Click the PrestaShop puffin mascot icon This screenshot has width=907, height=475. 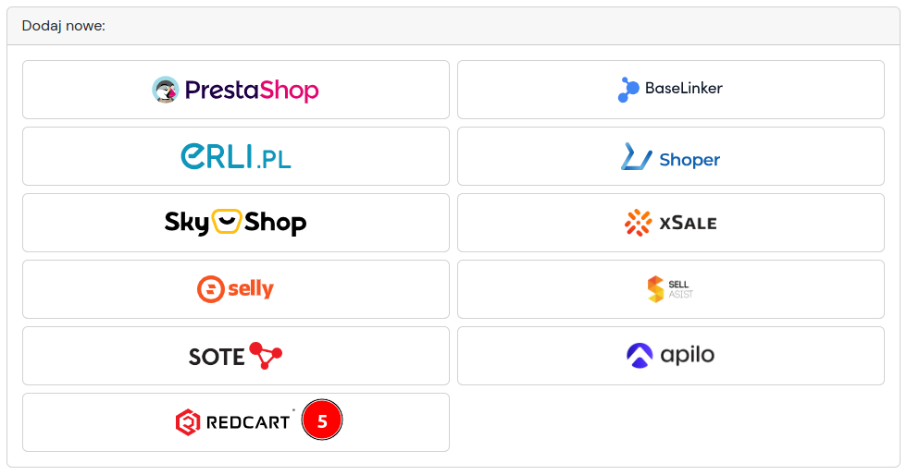point(166,90)
